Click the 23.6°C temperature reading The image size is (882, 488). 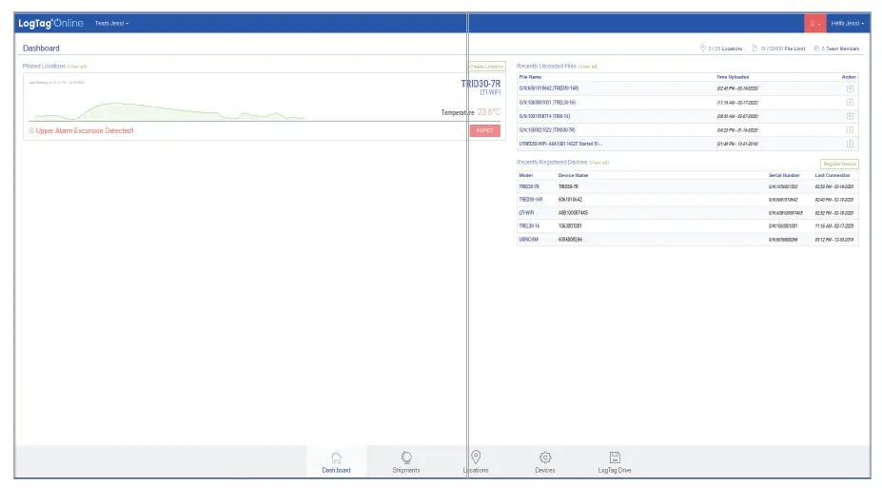point(489,112)
